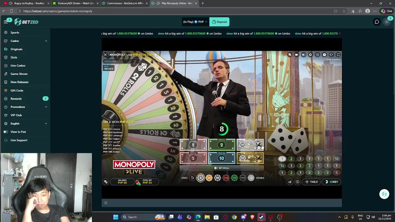Open the game chat icon
395x222 pixels.
pos(290,55)
